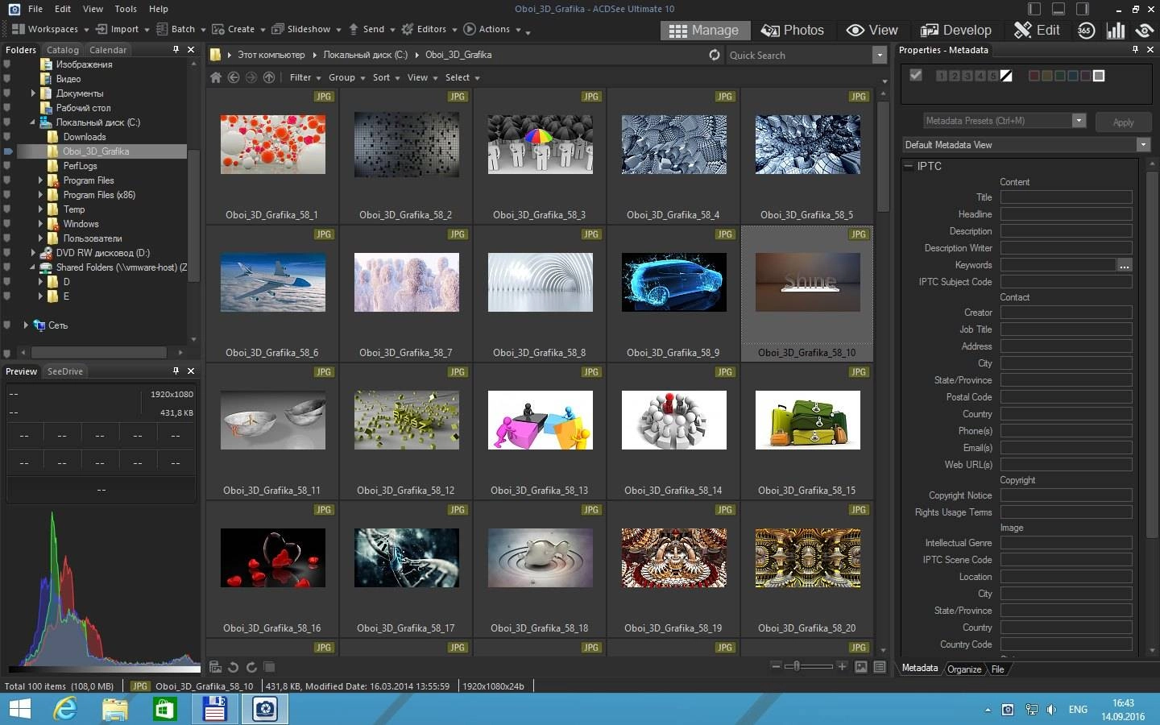Open the Tools menu
The width and height of the screenshot is (1160, 725).
tap(126, 9)
